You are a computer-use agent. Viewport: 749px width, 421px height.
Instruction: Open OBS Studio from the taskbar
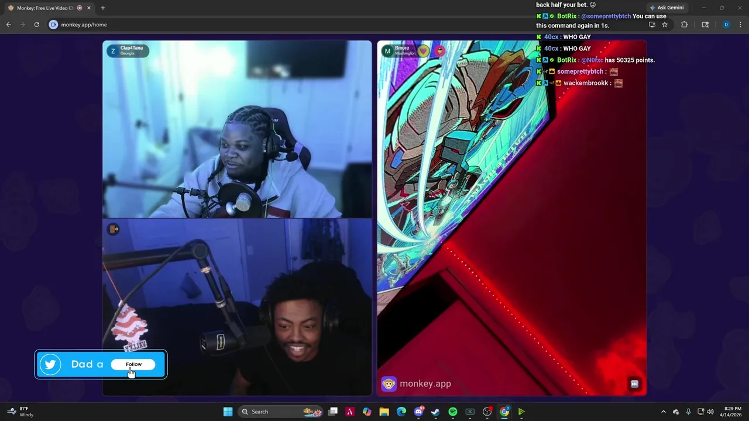(487, 412)
